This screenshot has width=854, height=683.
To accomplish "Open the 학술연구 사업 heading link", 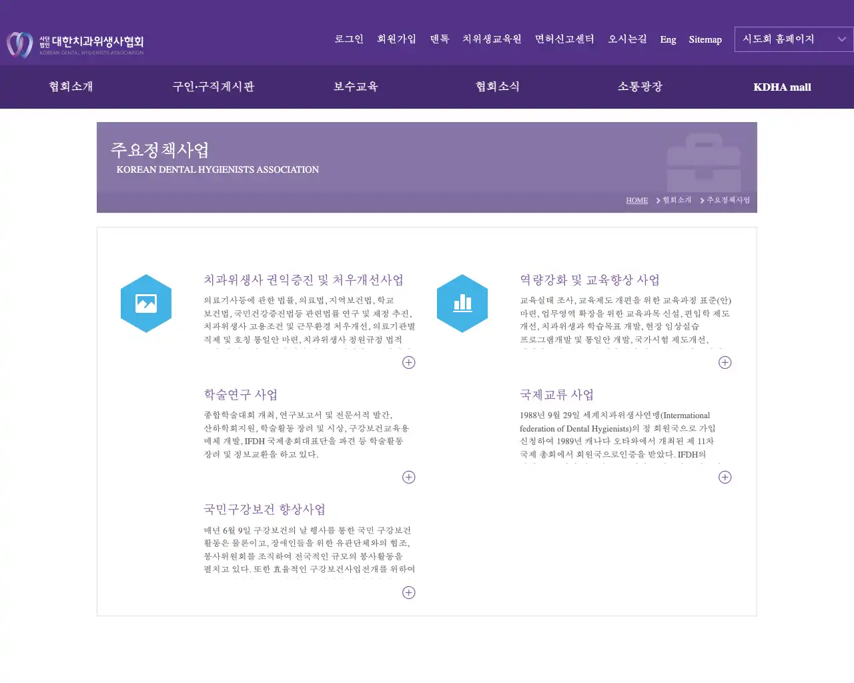I will click(240, 394).
